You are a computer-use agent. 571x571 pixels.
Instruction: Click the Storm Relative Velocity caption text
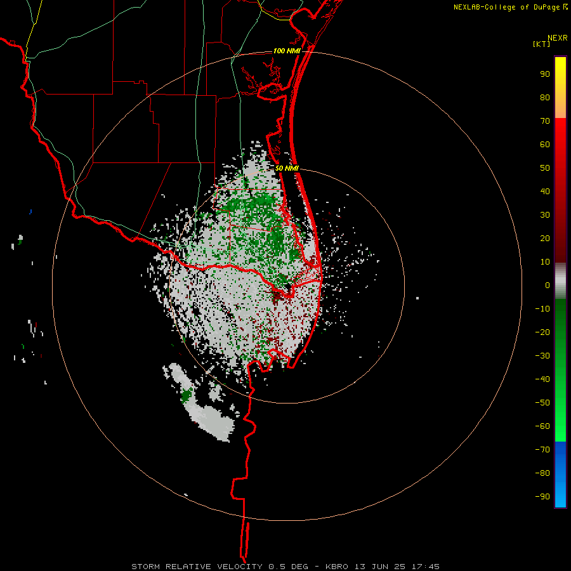[x=285, y=567]
